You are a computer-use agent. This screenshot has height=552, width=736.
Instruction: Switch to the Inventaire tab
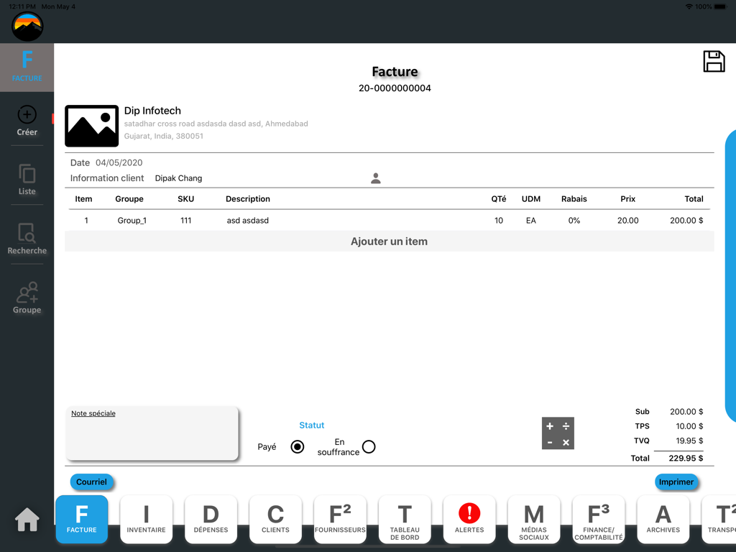146,519
